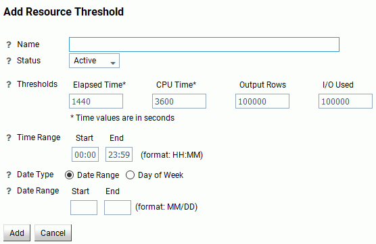Click the help icon next to Name

9,44
